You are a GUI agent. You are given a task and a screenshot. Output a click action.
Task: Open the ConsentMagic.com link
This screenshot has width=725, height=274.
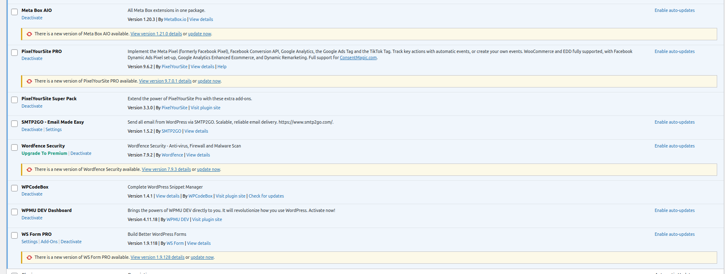pos(358,58)
